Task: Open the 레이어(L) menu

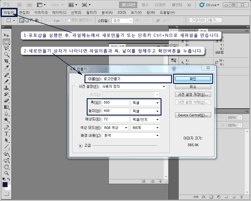Action: [59, 13]
